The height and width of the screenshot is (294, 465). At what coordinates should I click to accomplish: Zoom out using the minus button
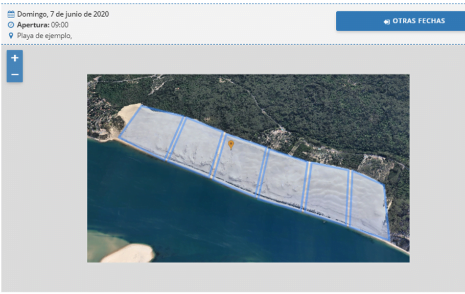[15, 74]
